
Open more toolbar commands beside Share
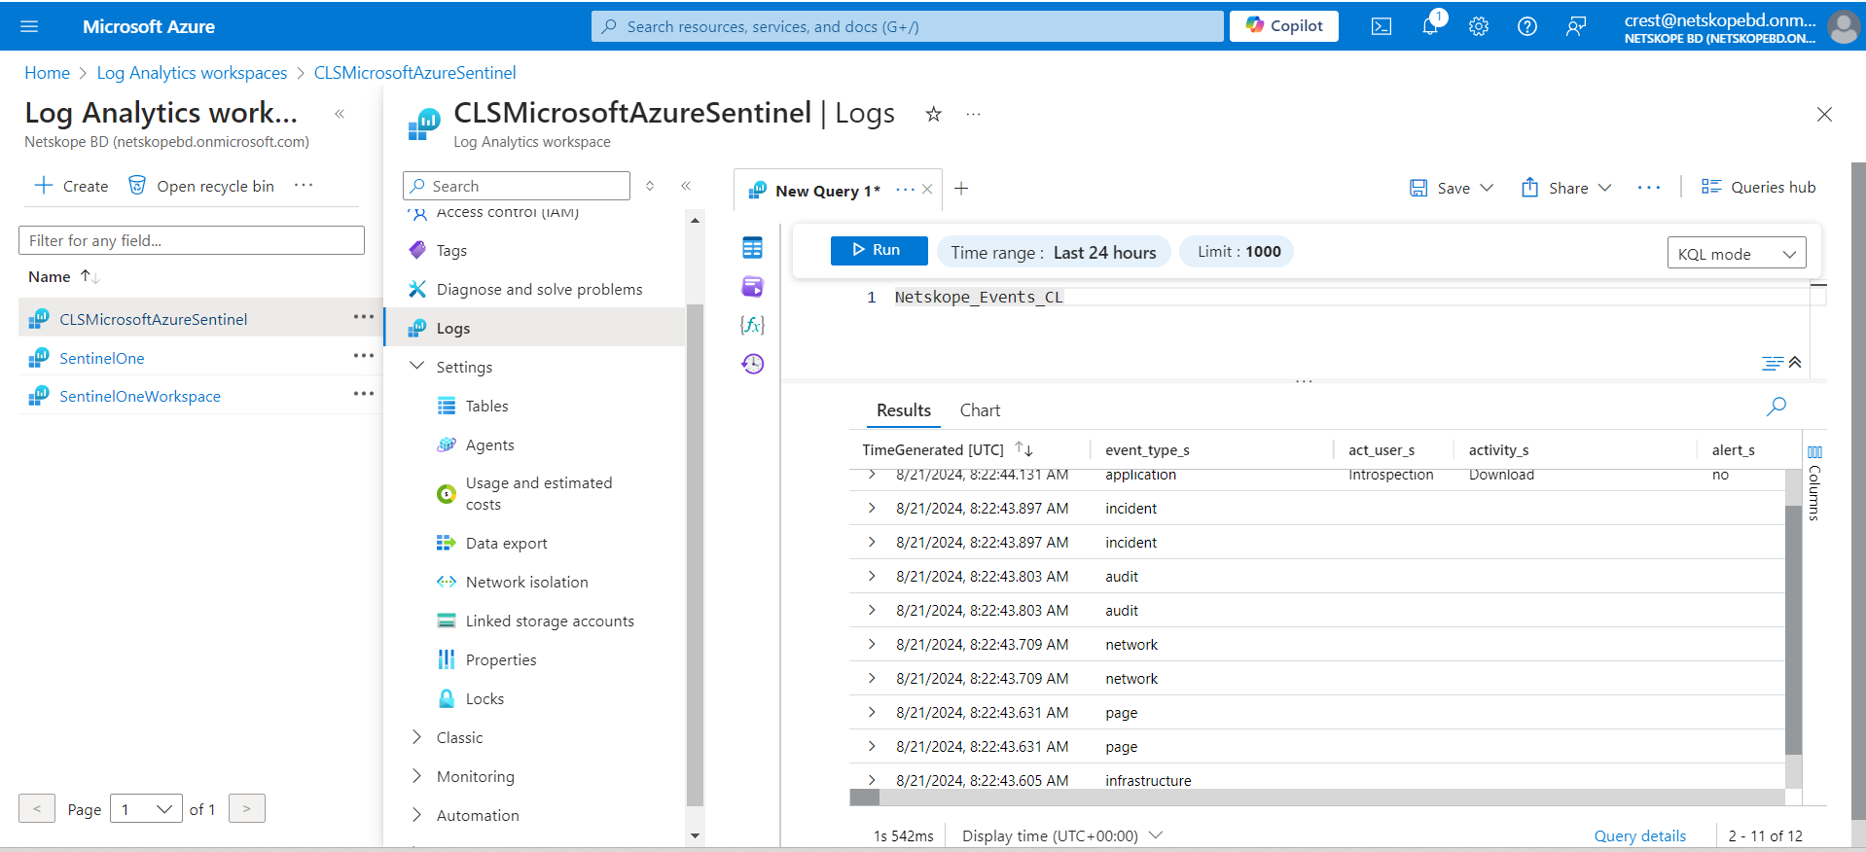point(1649,188)
